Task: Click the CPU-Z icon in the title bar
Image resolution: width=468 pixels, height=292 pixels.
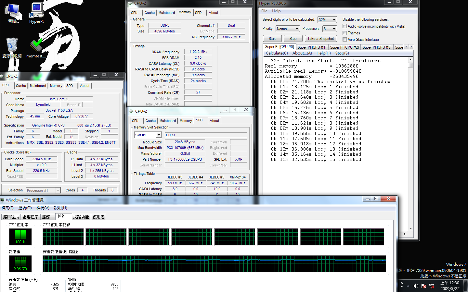Action: coord(130,3)
